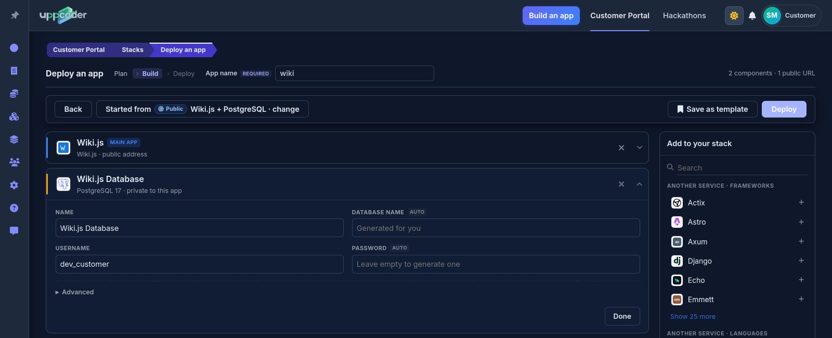Open the users group sidebar icon
This screenshot has width=832, height=338.
14,162
